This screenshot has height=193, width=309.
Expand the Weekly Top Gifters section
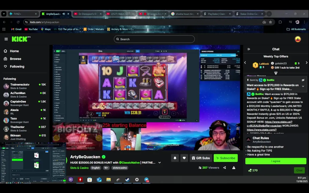pos(276,73)
